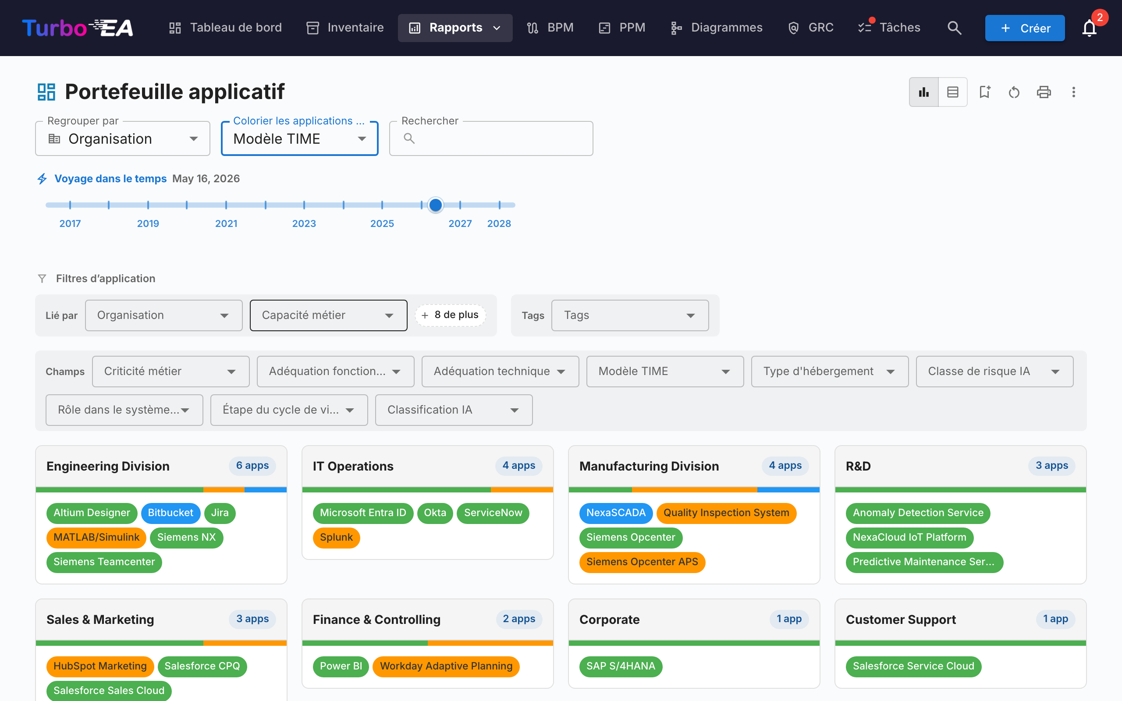Click the Filtres d'application funnel icon
1122x701 pixels.
[x=42, y=279]
